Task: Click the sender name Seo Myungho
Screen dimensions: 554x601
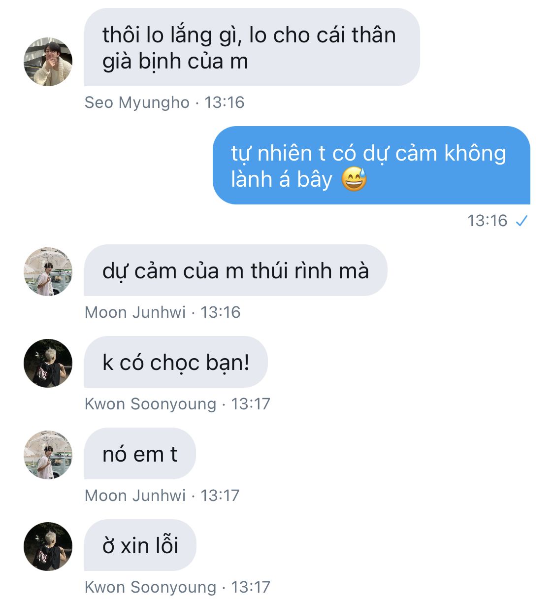Action: click(137, 102)
